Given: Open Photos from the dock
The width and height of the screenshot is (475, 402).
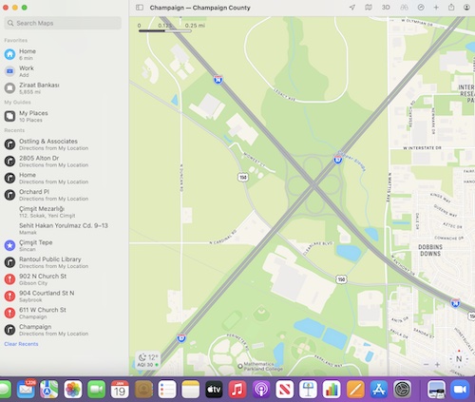Looking at the screenshot, I should (73, 390).
